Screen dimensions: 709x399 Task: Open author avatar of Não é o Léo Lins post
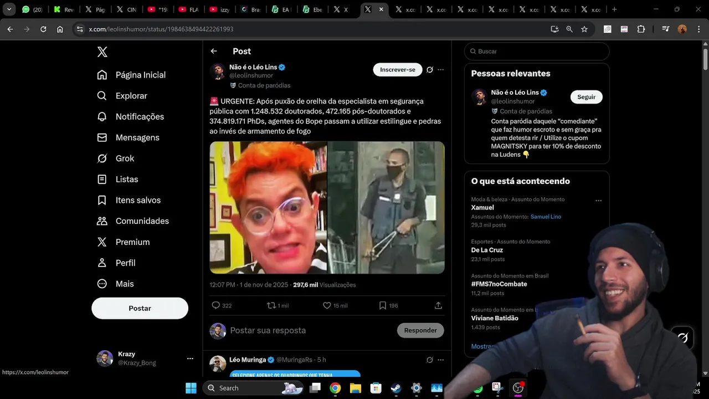[218, 71]
